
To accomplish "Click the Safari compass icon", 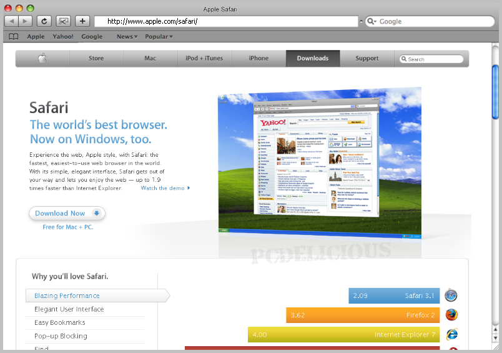I will 451,296.
